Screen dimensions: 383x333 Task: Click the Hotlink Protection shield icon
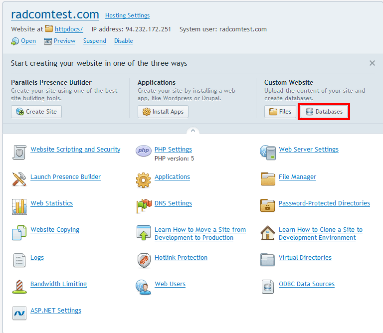(144, 260)
